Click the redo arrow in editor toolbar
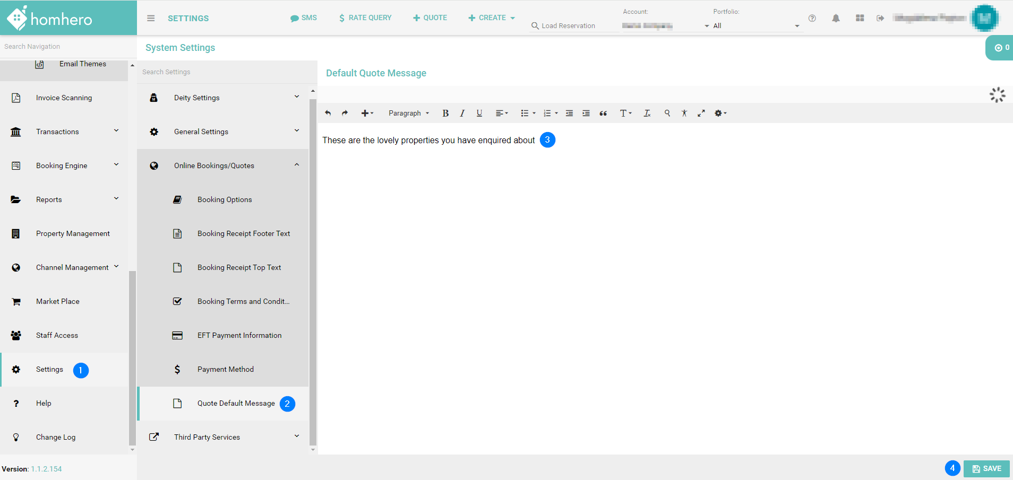1013x480 pixels. click(x=345, y=113)
